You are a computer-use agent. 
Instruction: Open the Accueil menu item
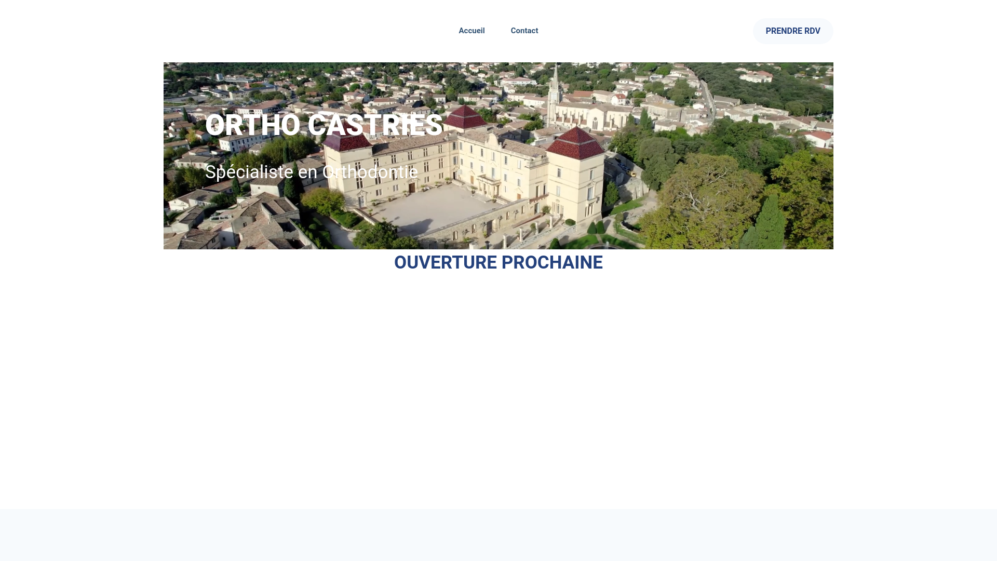point(471,31)
